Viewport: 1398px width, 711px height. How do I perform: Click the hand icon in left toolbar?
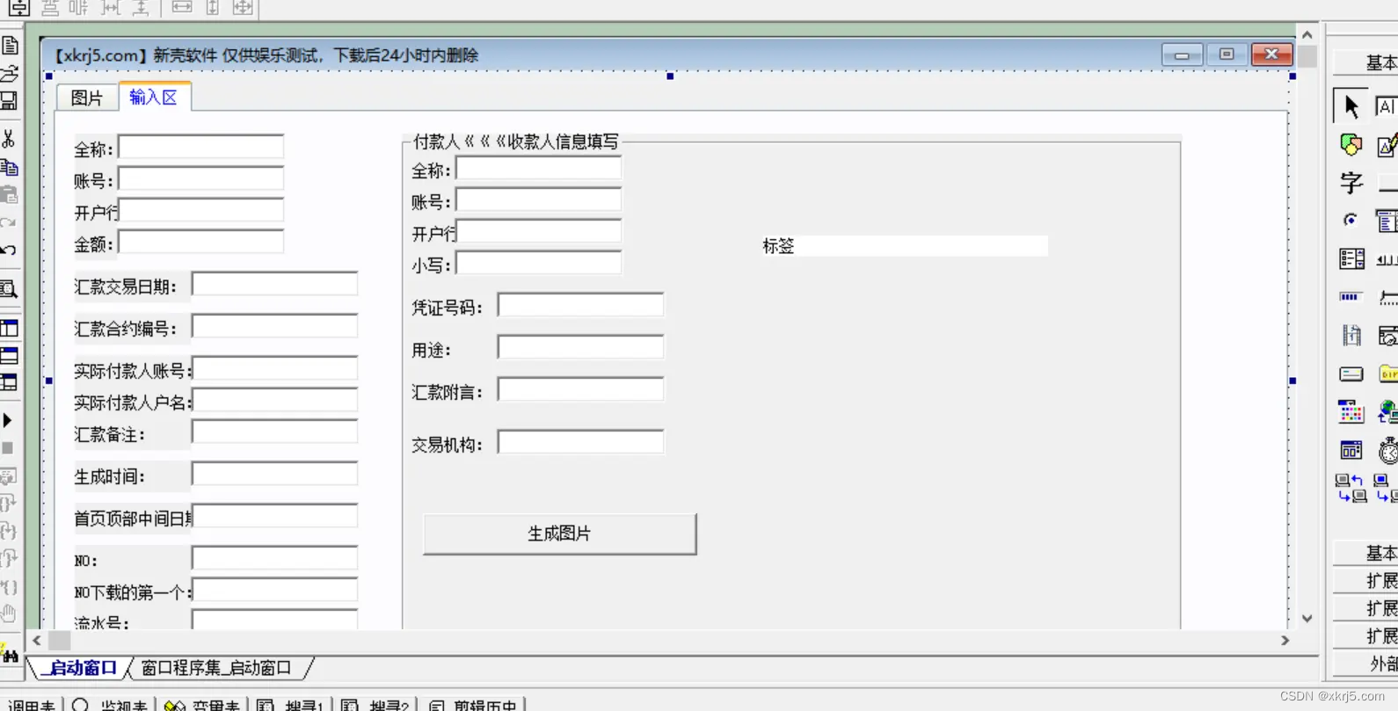9,613
